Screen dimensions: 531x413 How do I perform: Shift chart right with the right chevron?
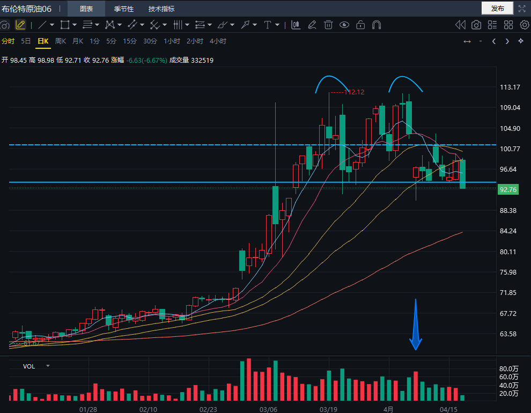(x=507, y=41)
